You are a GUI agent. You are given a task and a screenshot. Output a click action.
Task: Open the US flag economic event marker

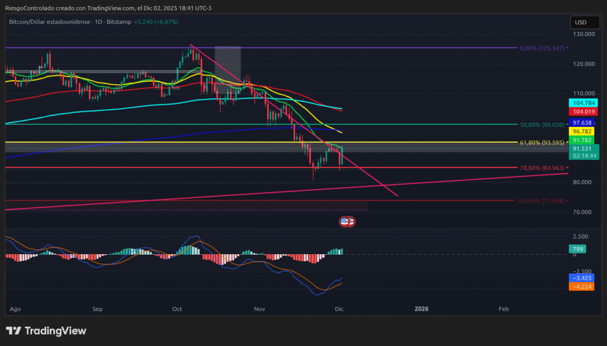click(347, 222)
